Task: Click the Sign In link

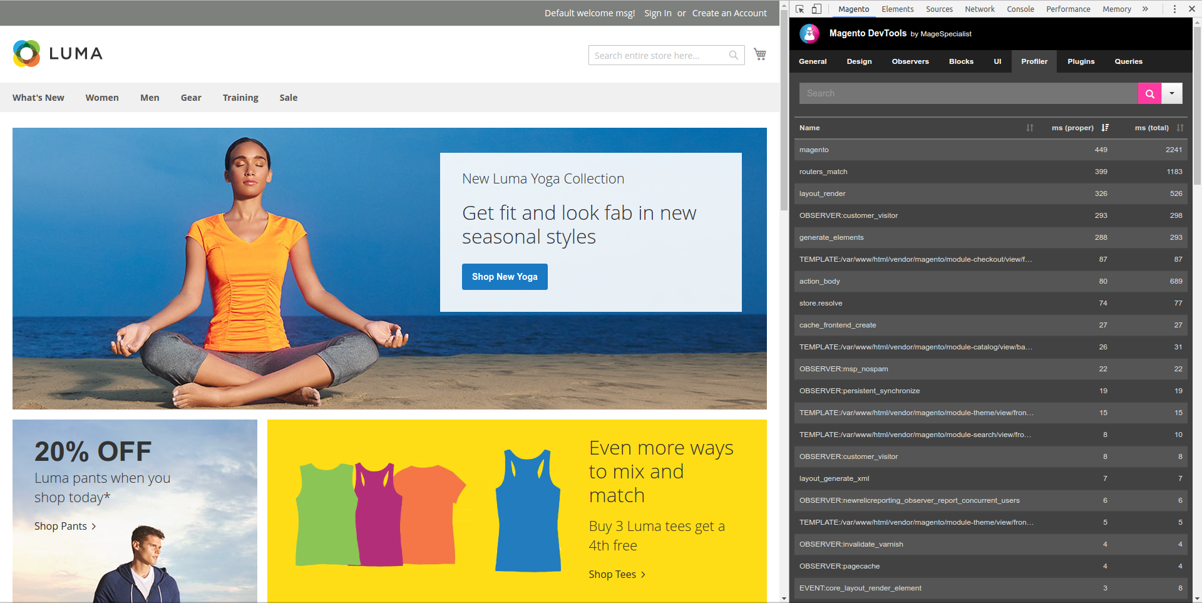Action: click(658, 13)
